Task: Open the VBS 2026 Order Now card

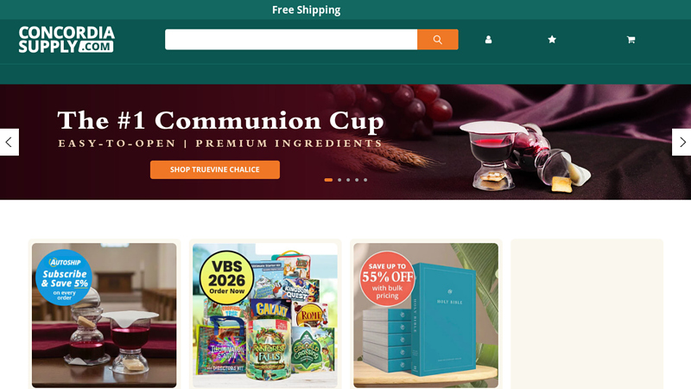Action: 265,316
